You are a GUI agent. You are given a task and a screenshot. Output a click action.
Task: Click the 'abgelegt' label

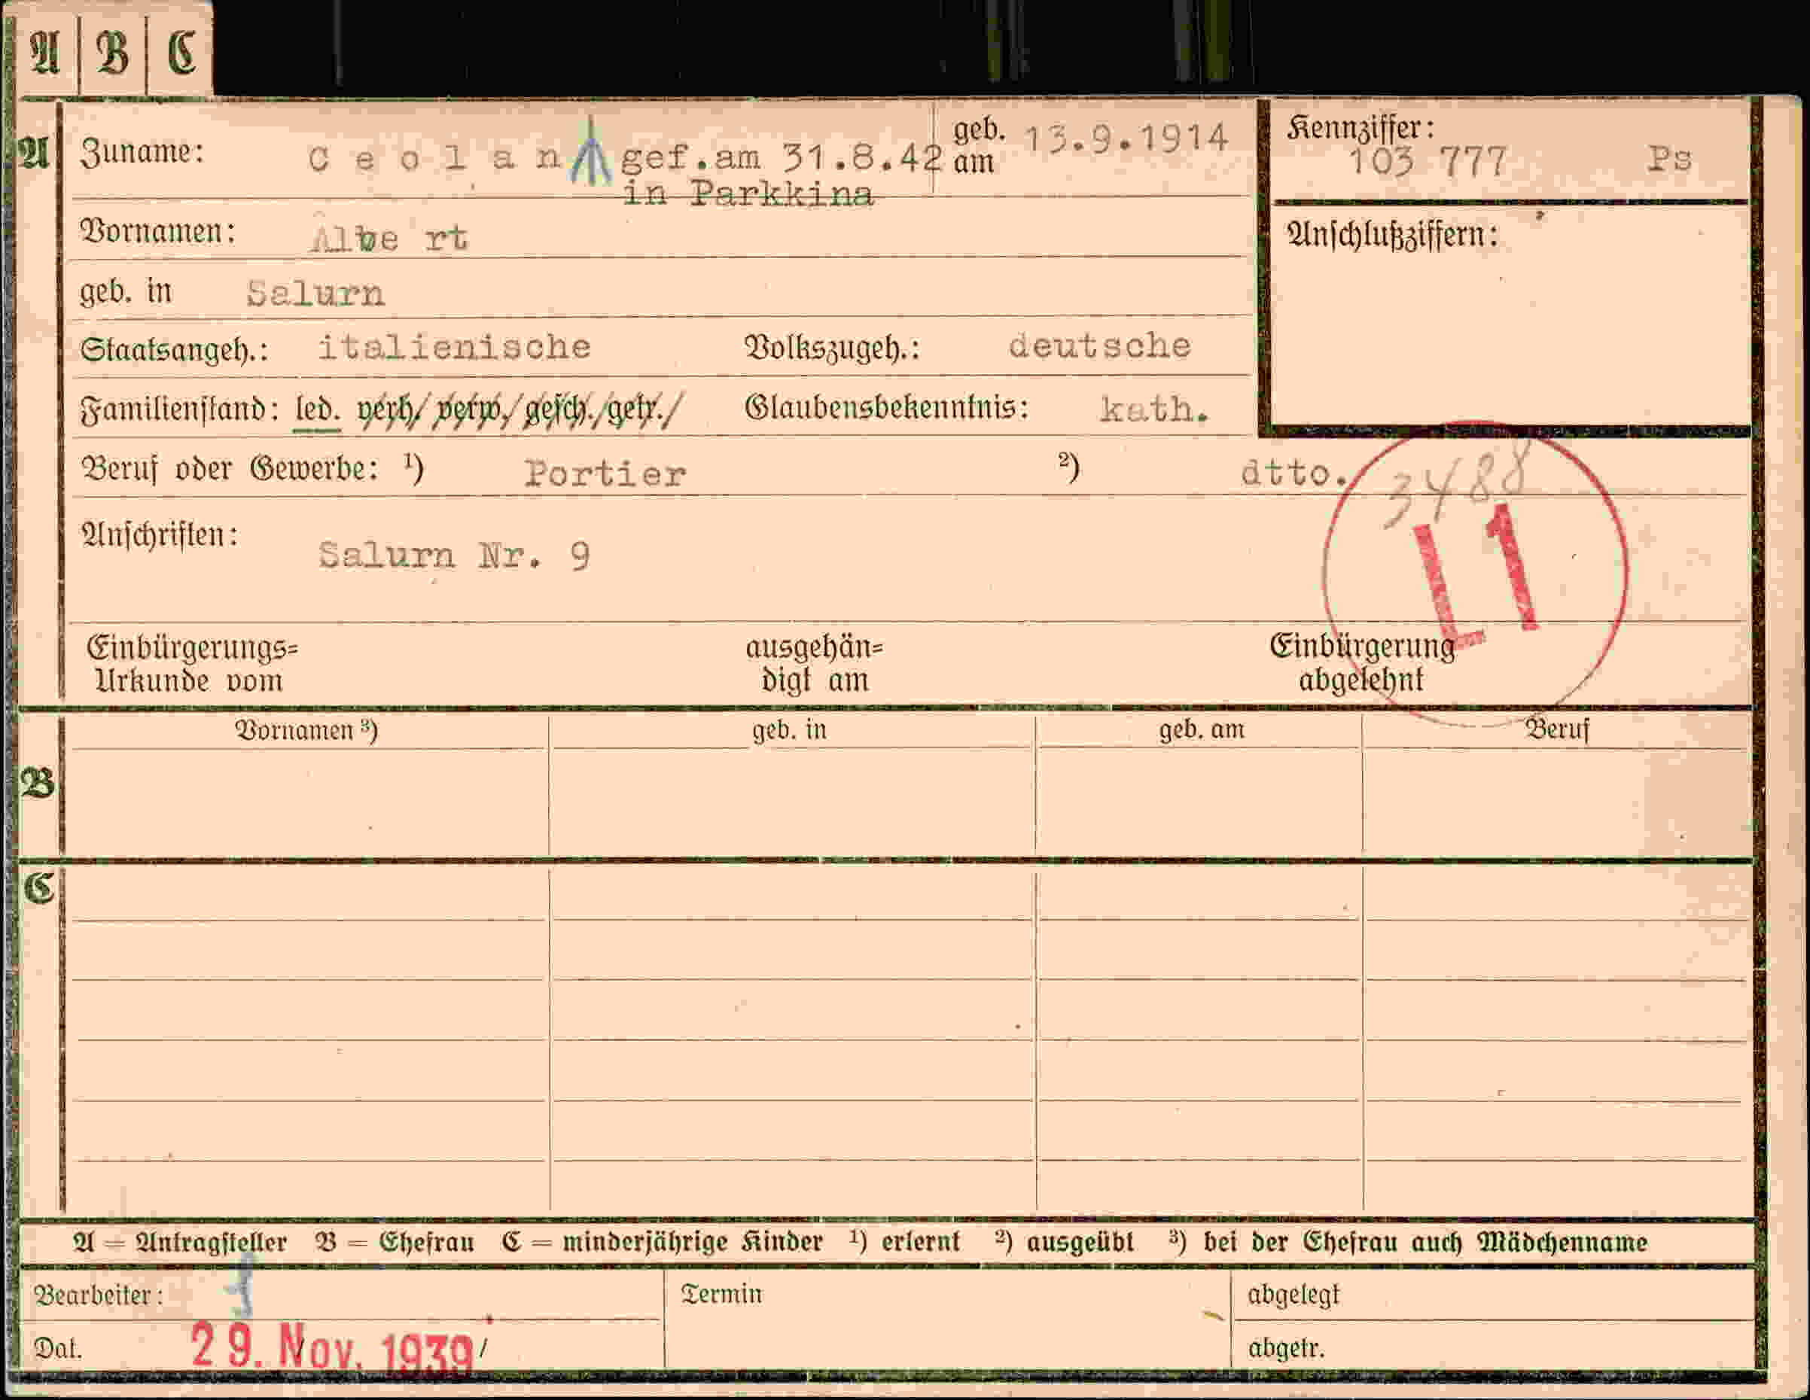[x=1294, y=1295]
